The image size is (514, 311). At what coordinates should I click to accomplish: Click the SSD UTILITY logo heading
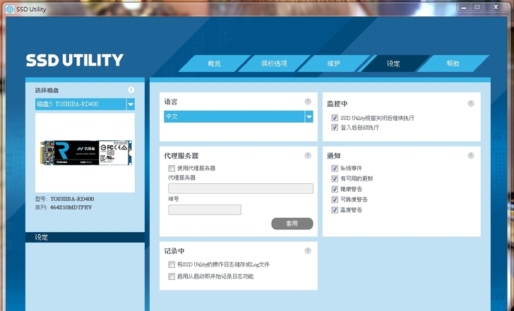click(75, 60)
